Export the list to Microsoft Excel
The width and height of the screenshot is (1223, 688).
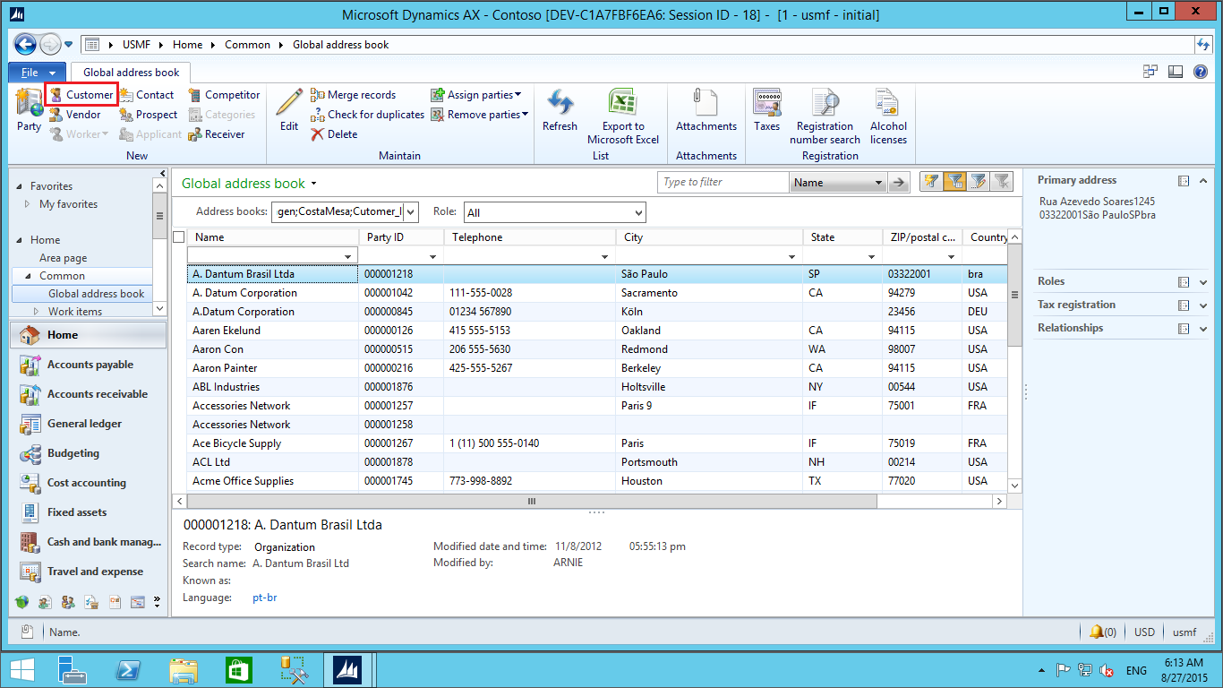[x=623, y=116]
